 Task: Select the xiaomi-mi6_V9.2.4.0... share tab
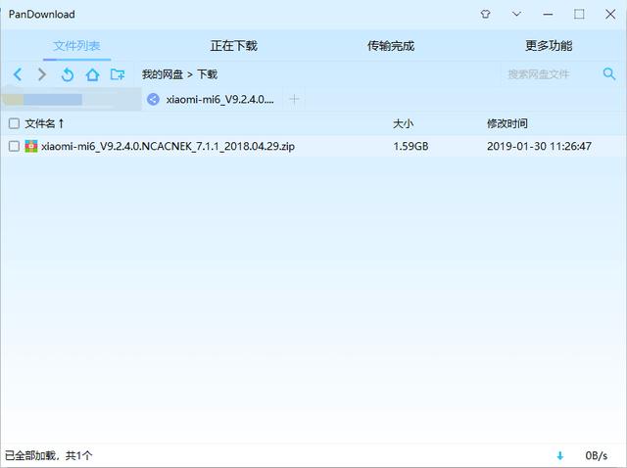[x=213, y=99]
